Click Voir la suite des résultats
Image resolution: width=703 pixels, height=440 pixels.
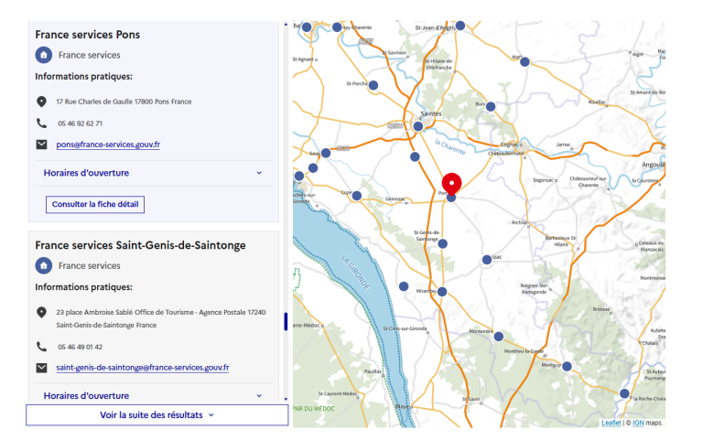click(157, 414)
